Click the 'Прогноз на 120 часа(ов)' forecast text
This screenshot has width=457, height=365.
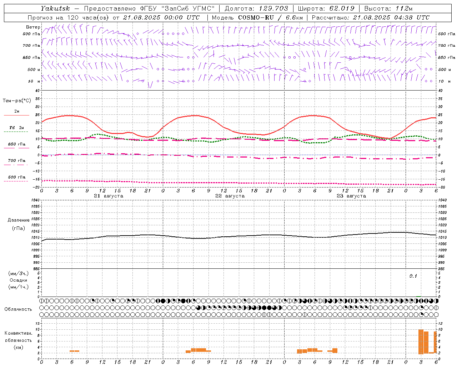pos(69,17)
